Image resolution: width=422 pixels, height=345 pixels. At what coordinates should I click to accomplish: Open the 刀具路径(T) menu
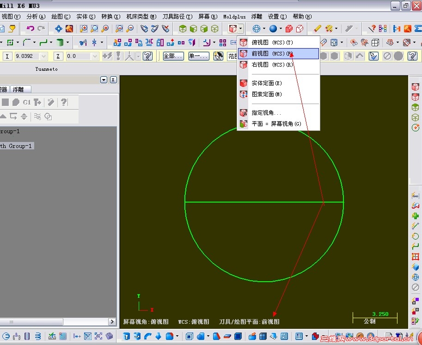177,17
